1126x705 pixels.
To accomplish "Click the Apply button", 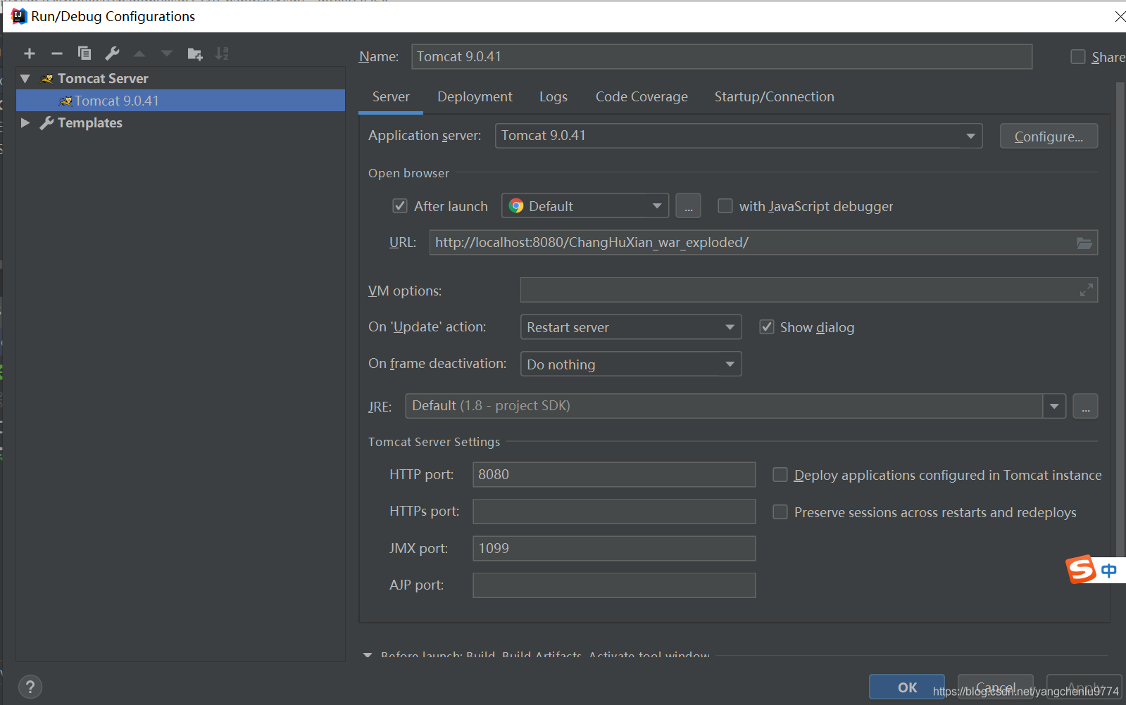I will click(x=1084, y=687).
